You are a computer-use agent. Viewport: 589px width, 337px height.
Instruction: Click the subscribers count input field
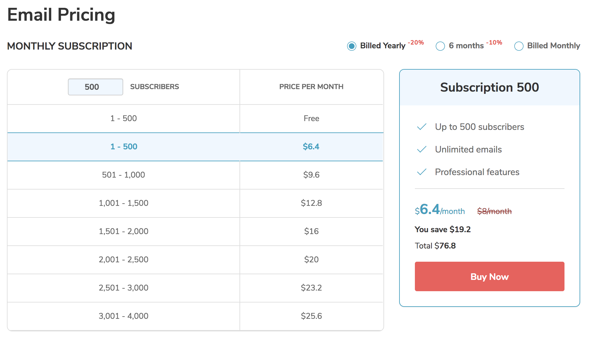[96, 87]
